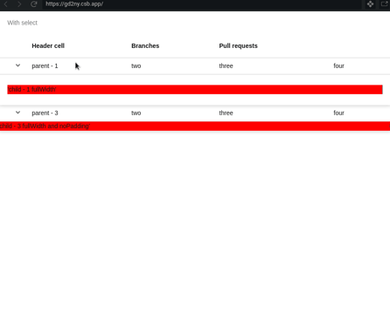Click 'four' in the parent - 1 row
The height and width of the screenshot is (316, 390).
338,65
